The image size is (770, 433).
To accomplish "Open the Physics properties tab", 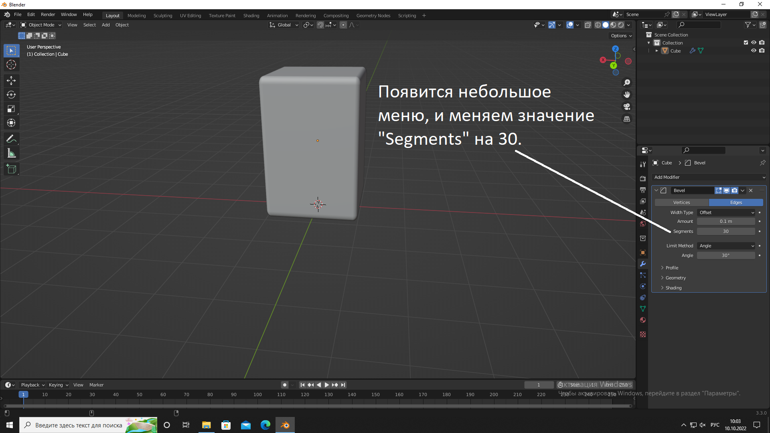I will pyautogui.click(x=643, y=286).
